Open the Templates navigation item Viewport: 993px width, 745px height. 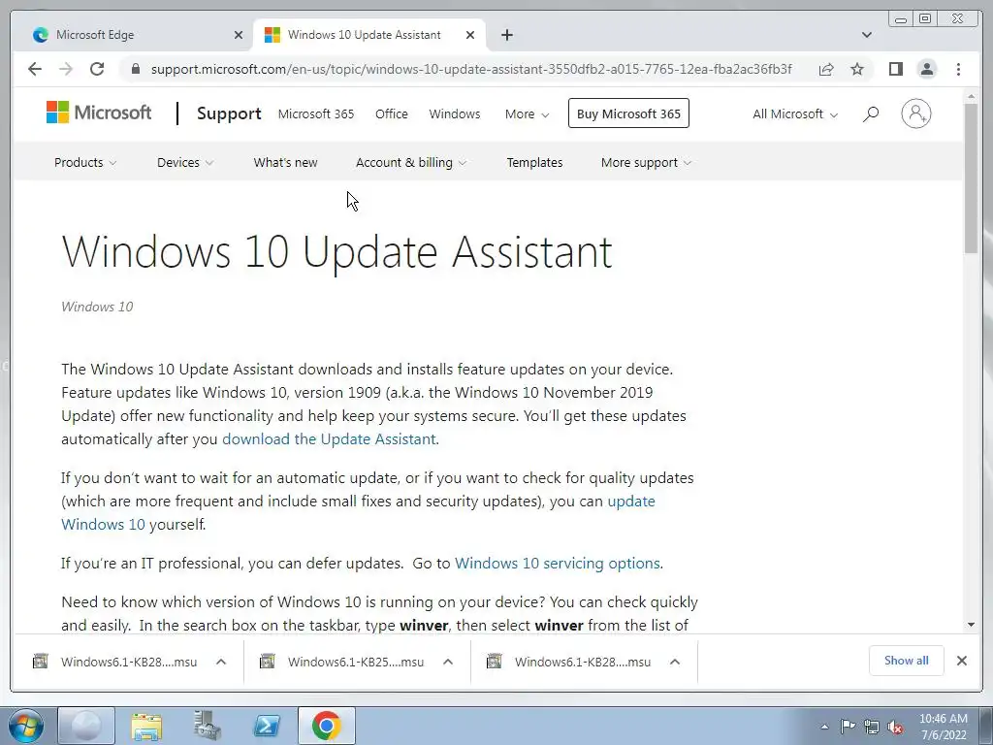tap(534, 162)
